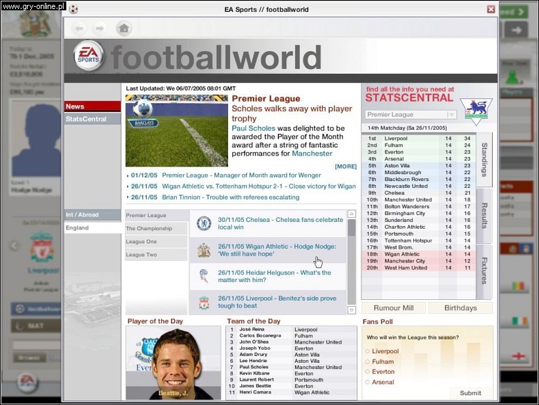This screenshot has width=539, height=405.
Task: Click the EA Sports logo in the header
Action: (88, 56)
